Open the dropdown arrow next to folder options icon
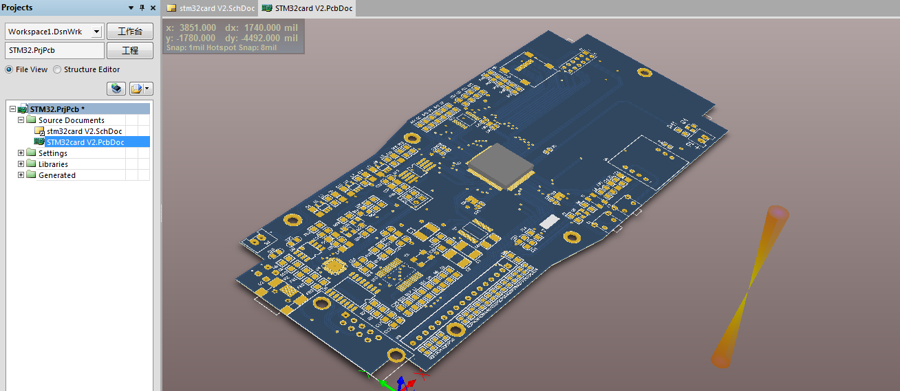The width and height of the screenshot is (900, 391). [x=148, y=89]
